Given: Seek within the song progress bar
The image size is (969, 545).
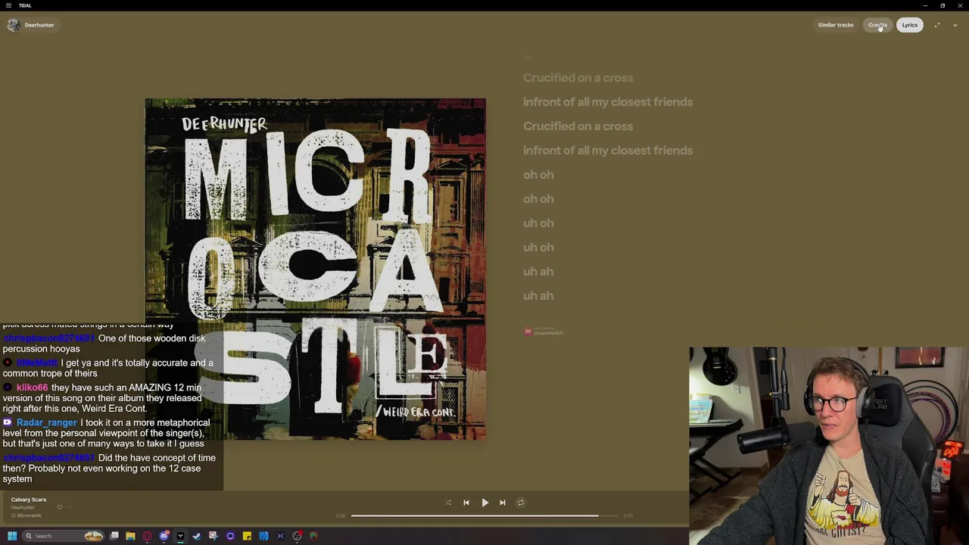Looking at the screenshot, I should click(x=484, y=515).
